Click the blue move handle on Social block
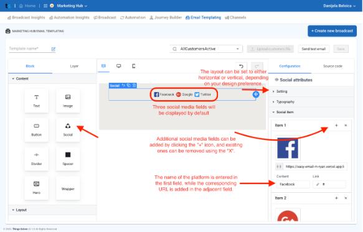 coord(255,94)
